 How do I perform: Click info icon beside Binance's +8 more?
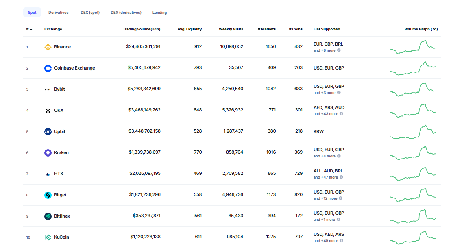[339, 50]
